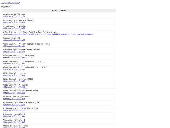The width and height of the screenshot is (170, 128).
Task: Click title 'Alois Jirásek: Lucerna (2019)'
Action: 18,79
